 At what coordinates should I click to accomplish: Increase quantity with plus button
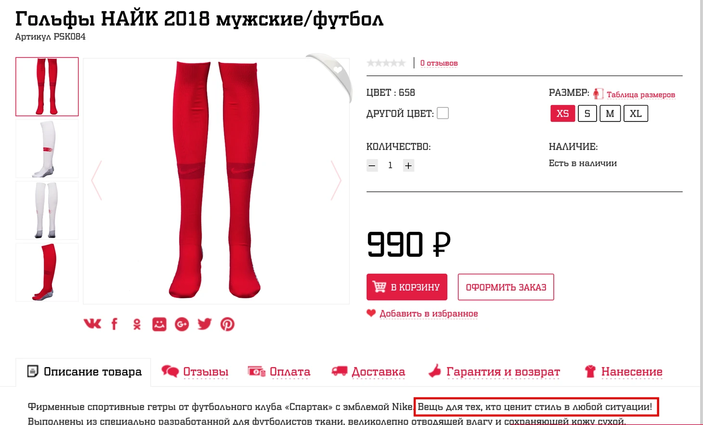click(408, 166)
